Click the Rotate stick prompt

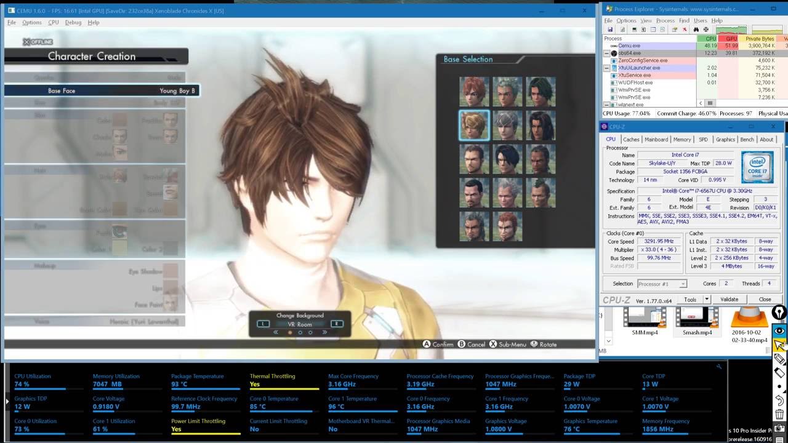point(544,345)
